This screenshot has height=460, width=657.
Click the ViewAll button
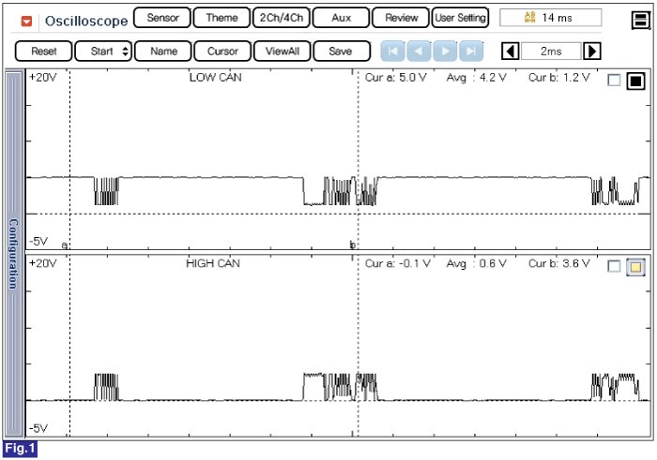click(282, 52)
